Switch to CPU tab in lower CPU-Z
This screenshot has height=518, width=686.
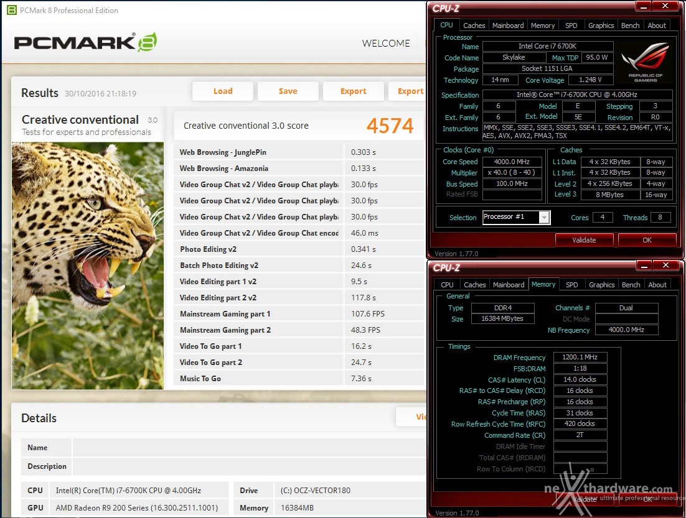(447, 285)
